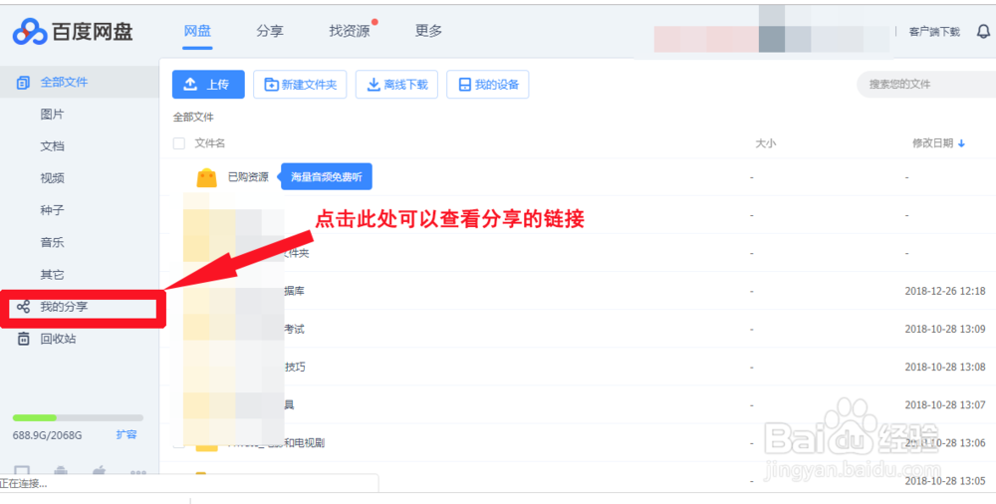The height and width of the screenshot is (504, 996).
Task: Show 图片 category files
Action: 52,115
